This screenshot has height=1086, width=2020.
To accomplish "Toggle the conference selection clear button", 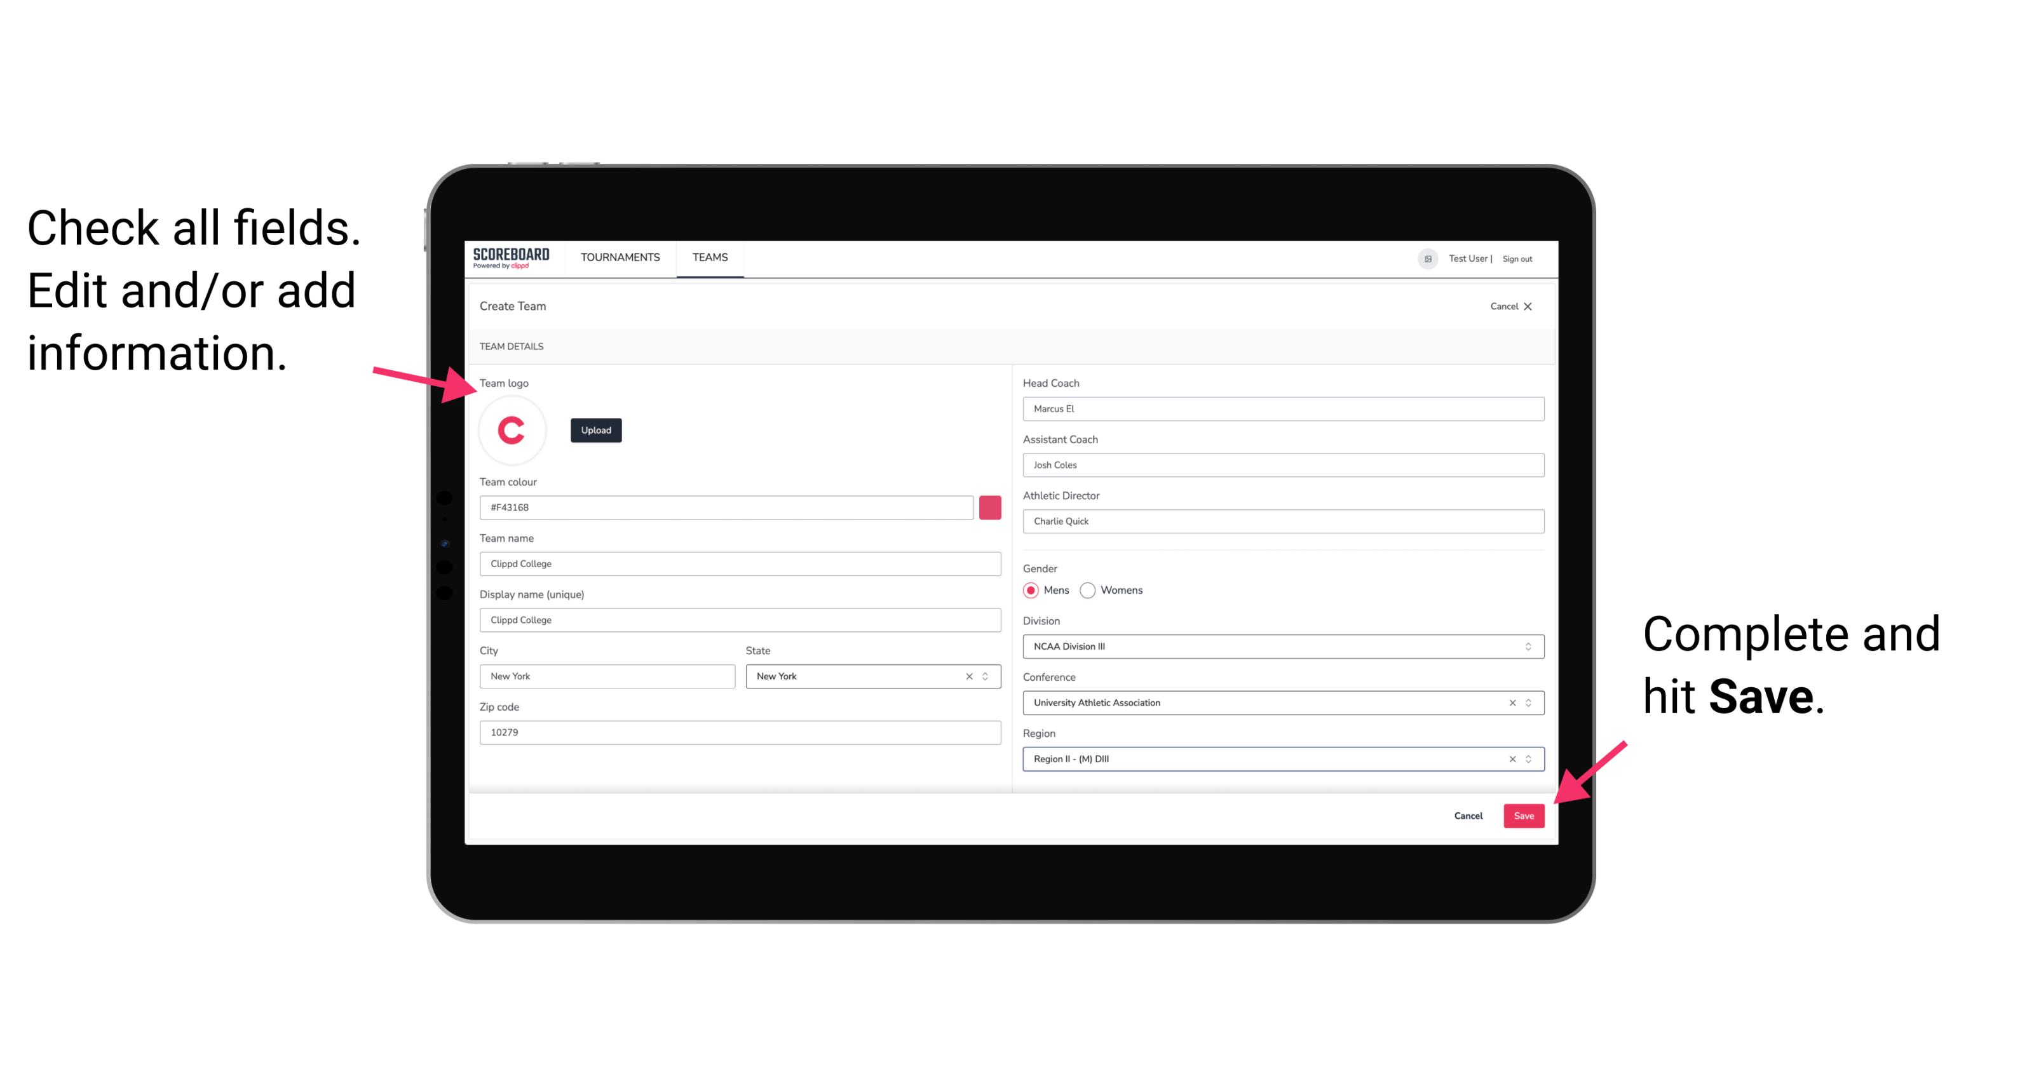I will click(x=1509, y=702).
